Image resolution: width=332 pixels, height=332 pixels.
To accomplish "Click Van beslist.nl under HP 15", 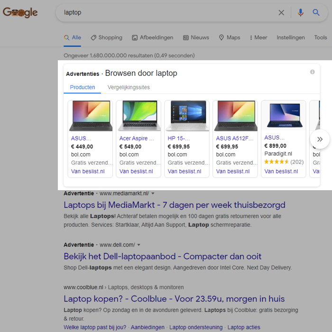I will pos(184,171).
